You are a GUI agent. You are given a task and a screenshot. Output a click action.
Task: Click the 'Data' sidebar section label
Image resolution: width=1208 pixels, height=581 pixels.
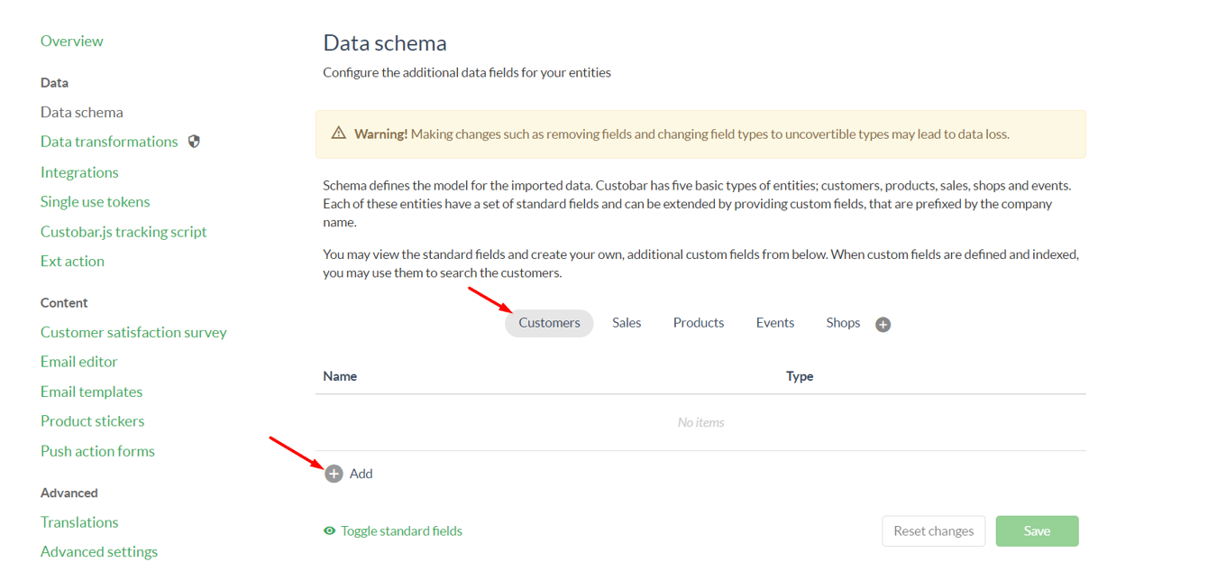[x=54, y=83]
